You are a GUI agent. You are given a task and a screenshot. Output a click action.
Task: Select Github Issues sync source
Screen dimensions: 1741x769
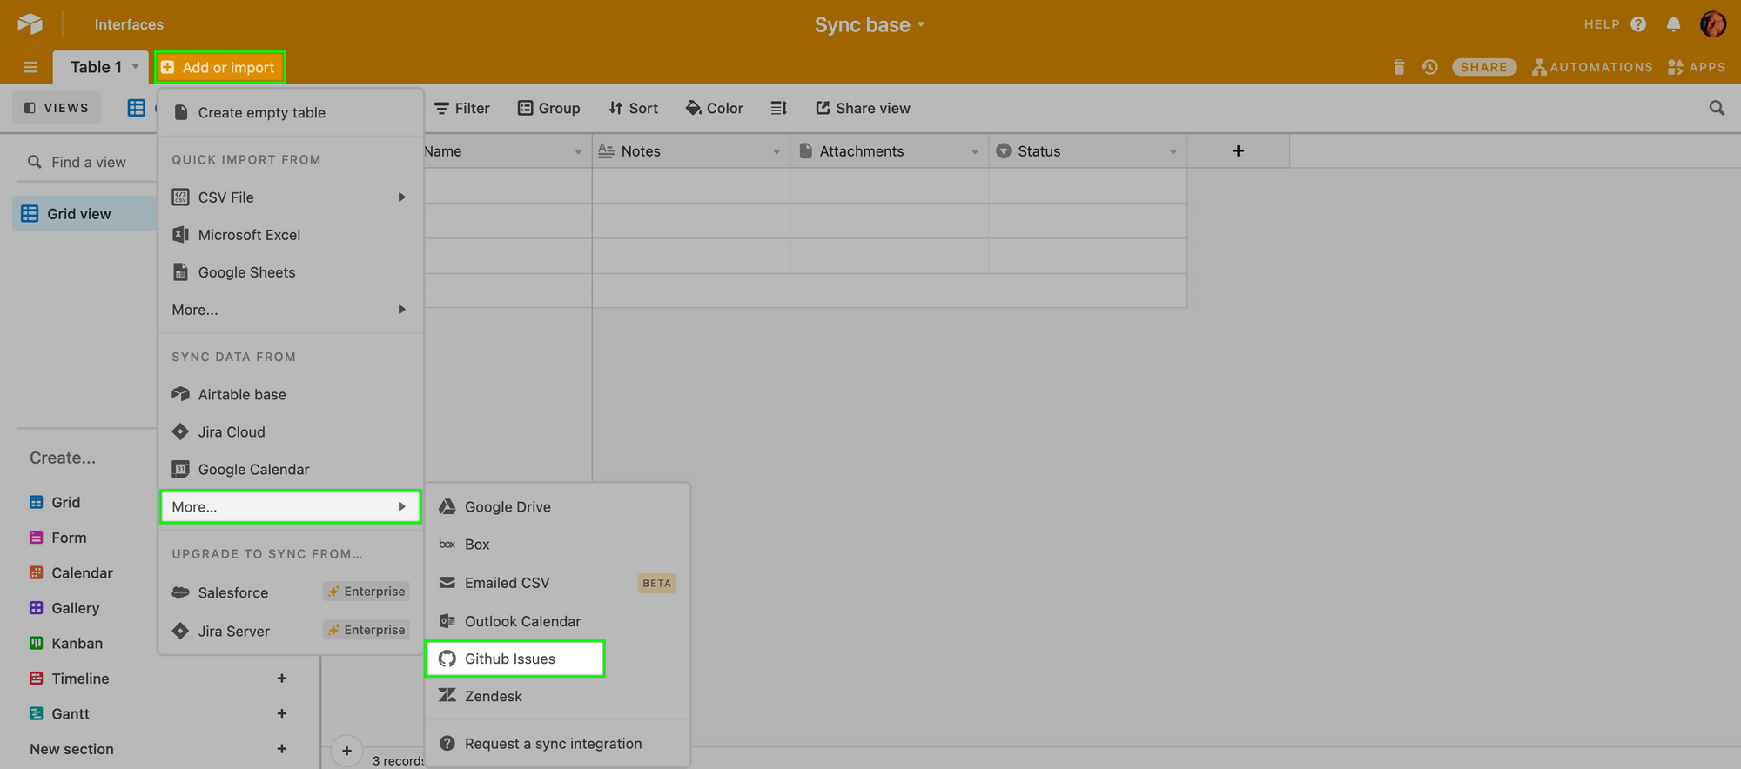coord(514,659)
